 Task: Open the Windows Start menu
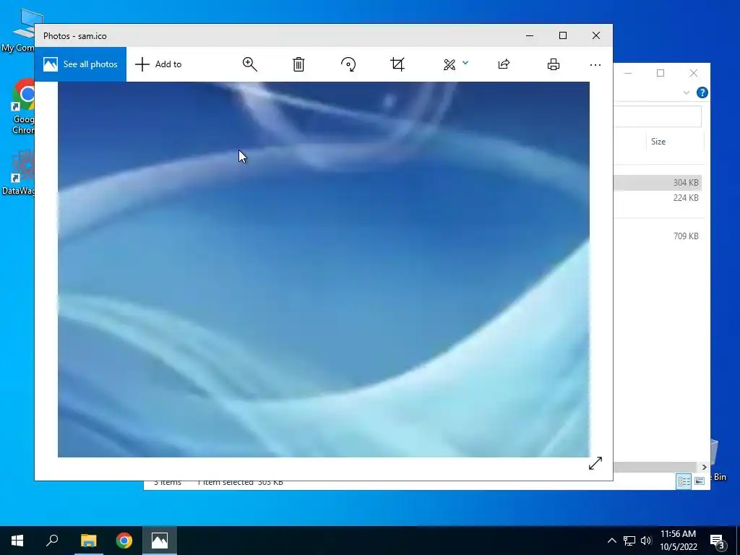[x=17, y=541]
